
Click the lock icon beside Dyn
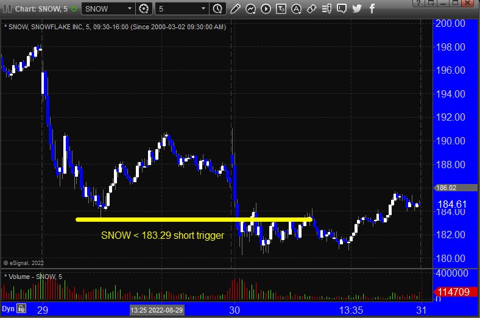click(x=21, y=308)
